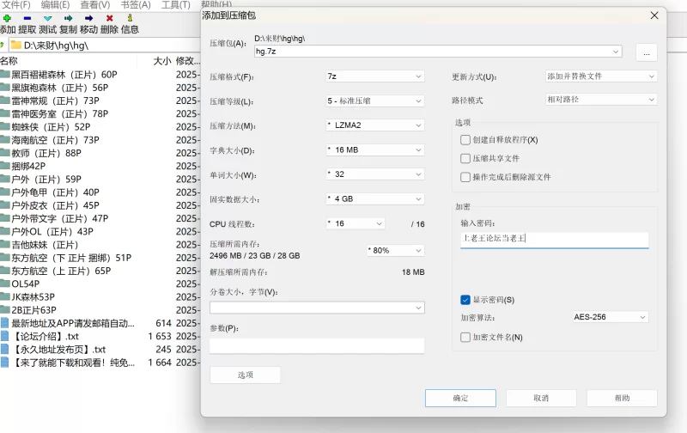Open the 压缩格式 7z dropdown

pyautogui.click(x=375, y=76)
